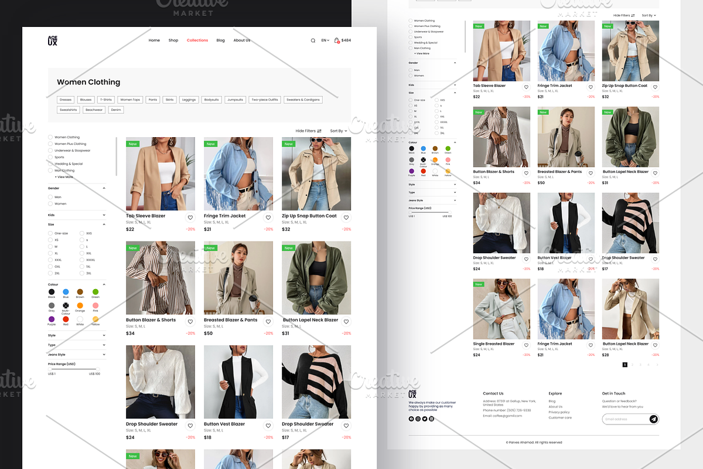Open the Twitter icon in the footer
Screen dimensions: 703x469
point(425,419)
